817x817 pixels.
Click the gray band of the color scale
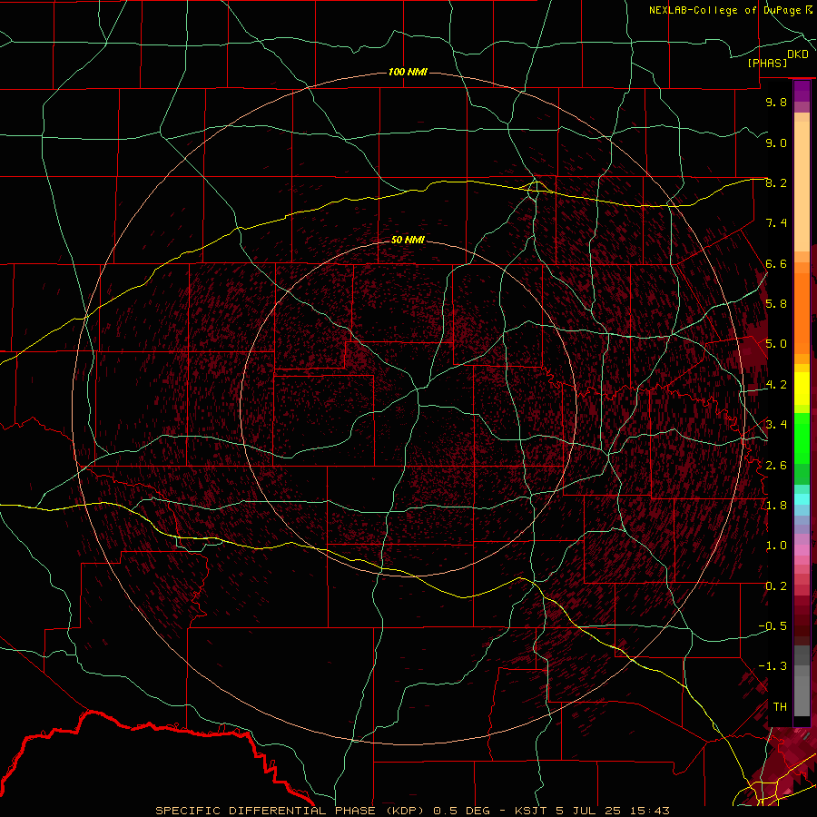point(802,683)
